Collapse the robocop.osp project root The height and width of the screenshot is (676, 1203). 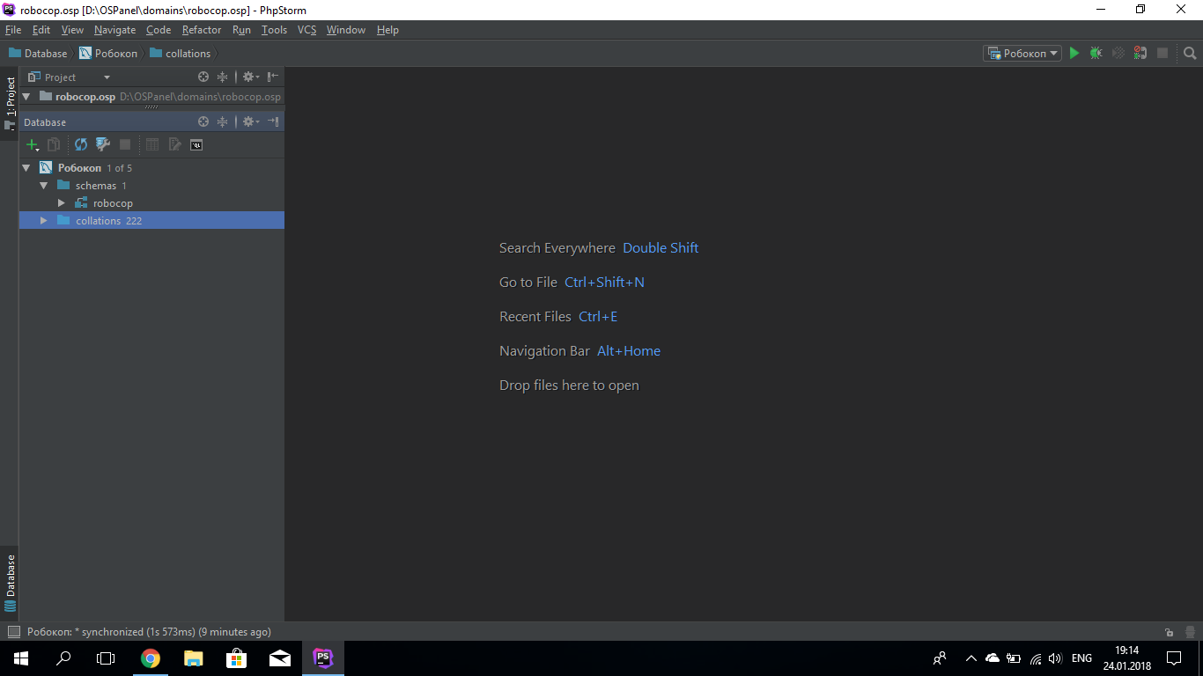coord(26,97)
